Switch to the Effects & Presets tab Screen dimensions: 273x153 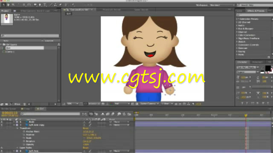(256, 11)
